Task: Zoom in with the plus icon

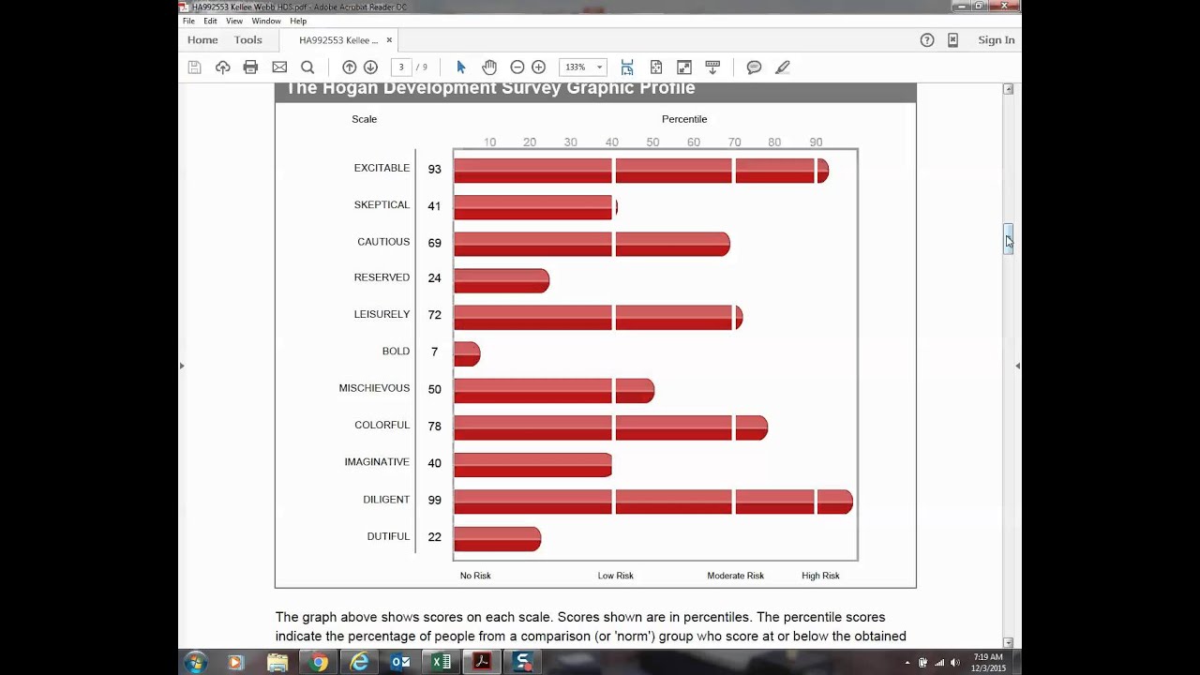Action: (538, 67)
